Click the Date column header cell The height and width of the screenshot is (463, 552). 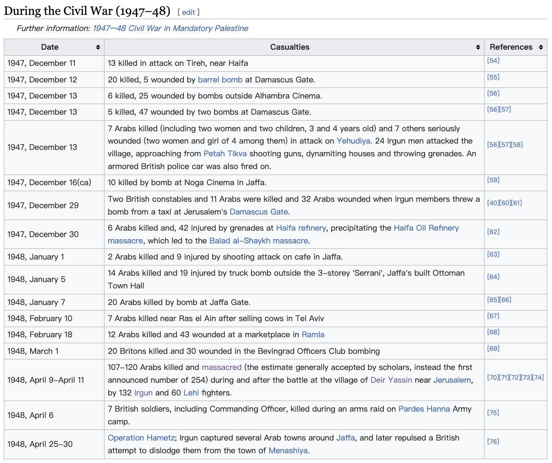[x=50, y=47]
